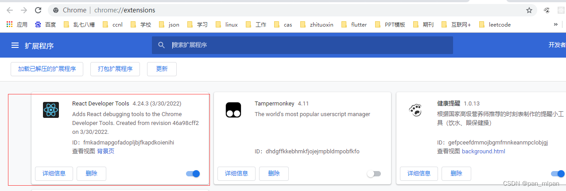
Task: Open the linux bookmark folder
Action: [227, 24]
